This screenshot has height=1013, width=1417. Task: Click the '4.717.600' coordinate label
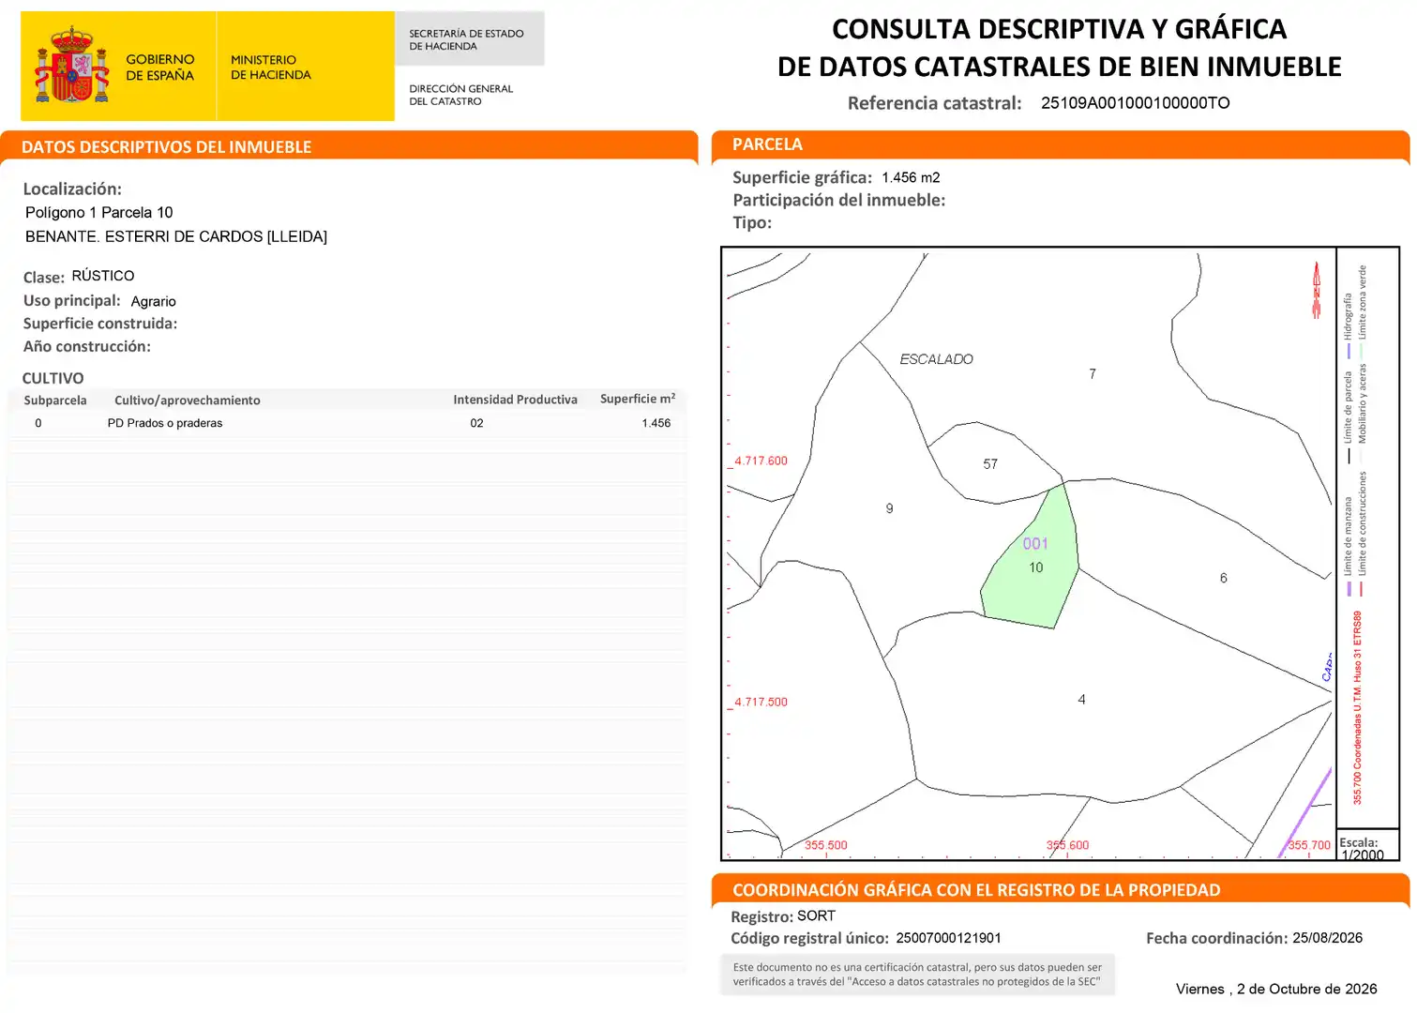click(x=761, y=461)
